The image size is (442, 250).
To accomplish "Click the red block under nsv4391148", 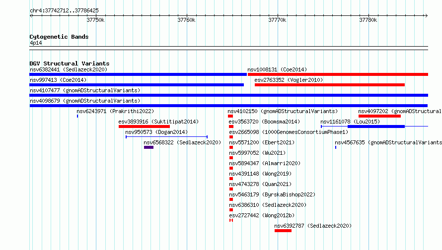I will pos(231,179).
